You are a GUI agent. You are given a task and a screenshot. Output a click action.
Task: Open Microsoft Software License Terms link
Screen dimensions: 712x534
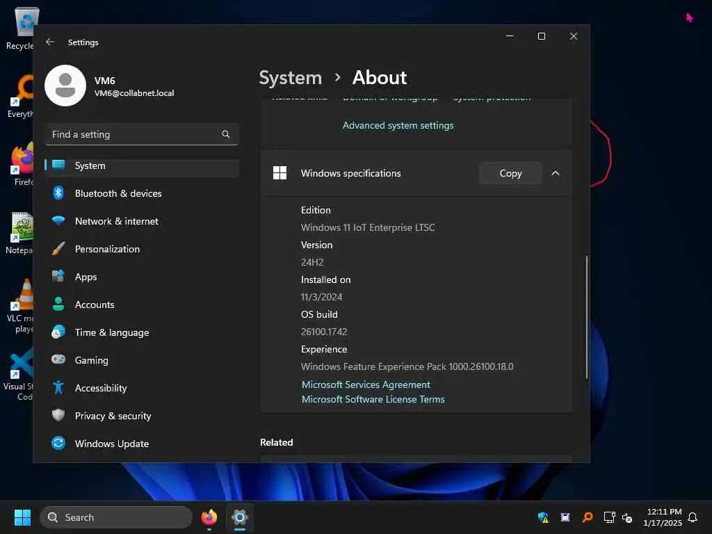pyautogui.click(x=373, y=399)
